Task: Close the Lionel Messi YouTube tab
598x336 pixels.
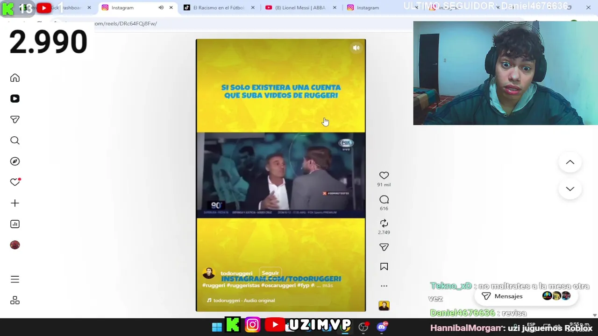Action: (x=335, y=7)
